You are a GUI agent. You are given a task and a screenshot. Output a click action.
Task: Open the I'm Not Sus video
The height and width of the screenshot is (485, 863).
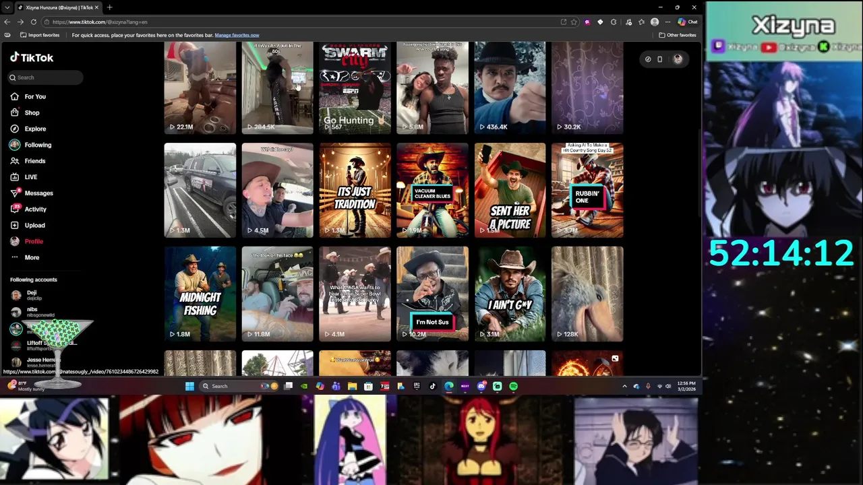point(432,294)
